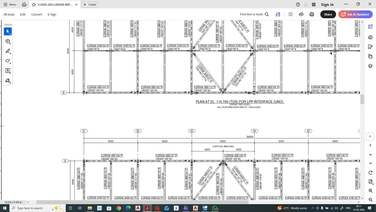Click the Save disk icon

tap(291, 14)
